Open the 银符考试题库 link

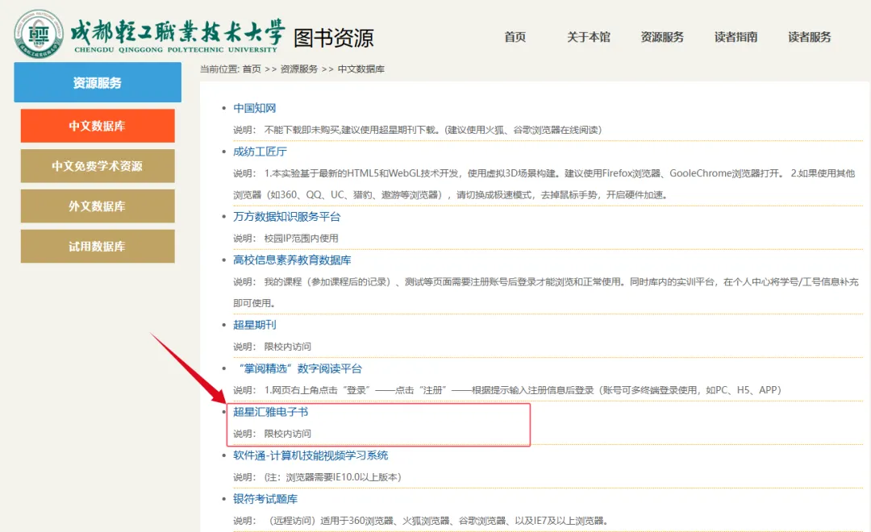(x=265, y=499)
